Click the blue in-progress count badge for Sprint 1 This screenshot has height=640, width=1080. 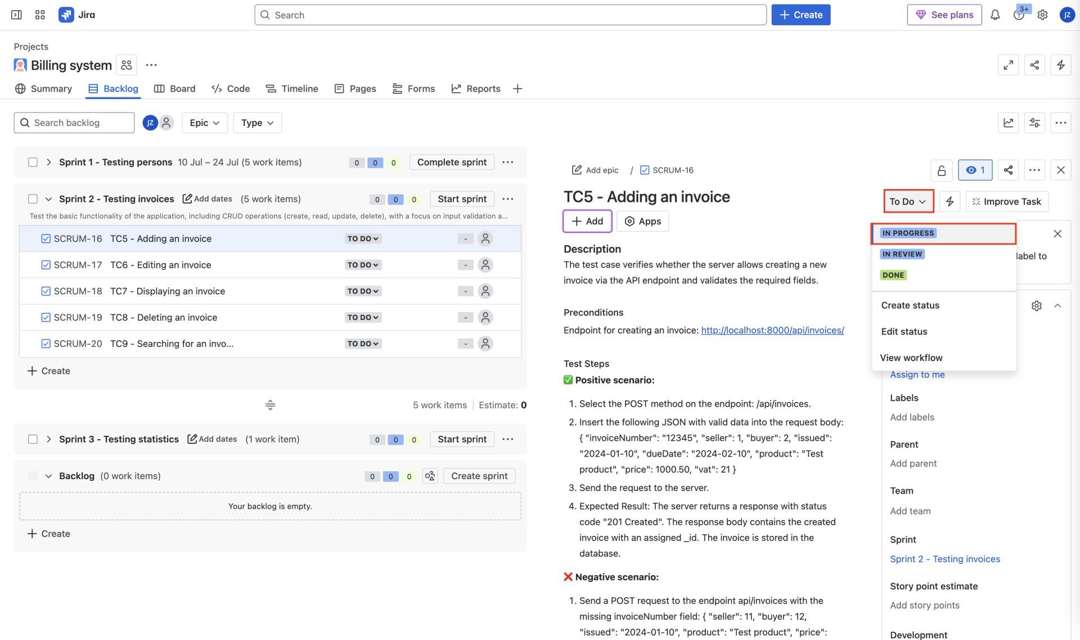click(x=375, y=163)
